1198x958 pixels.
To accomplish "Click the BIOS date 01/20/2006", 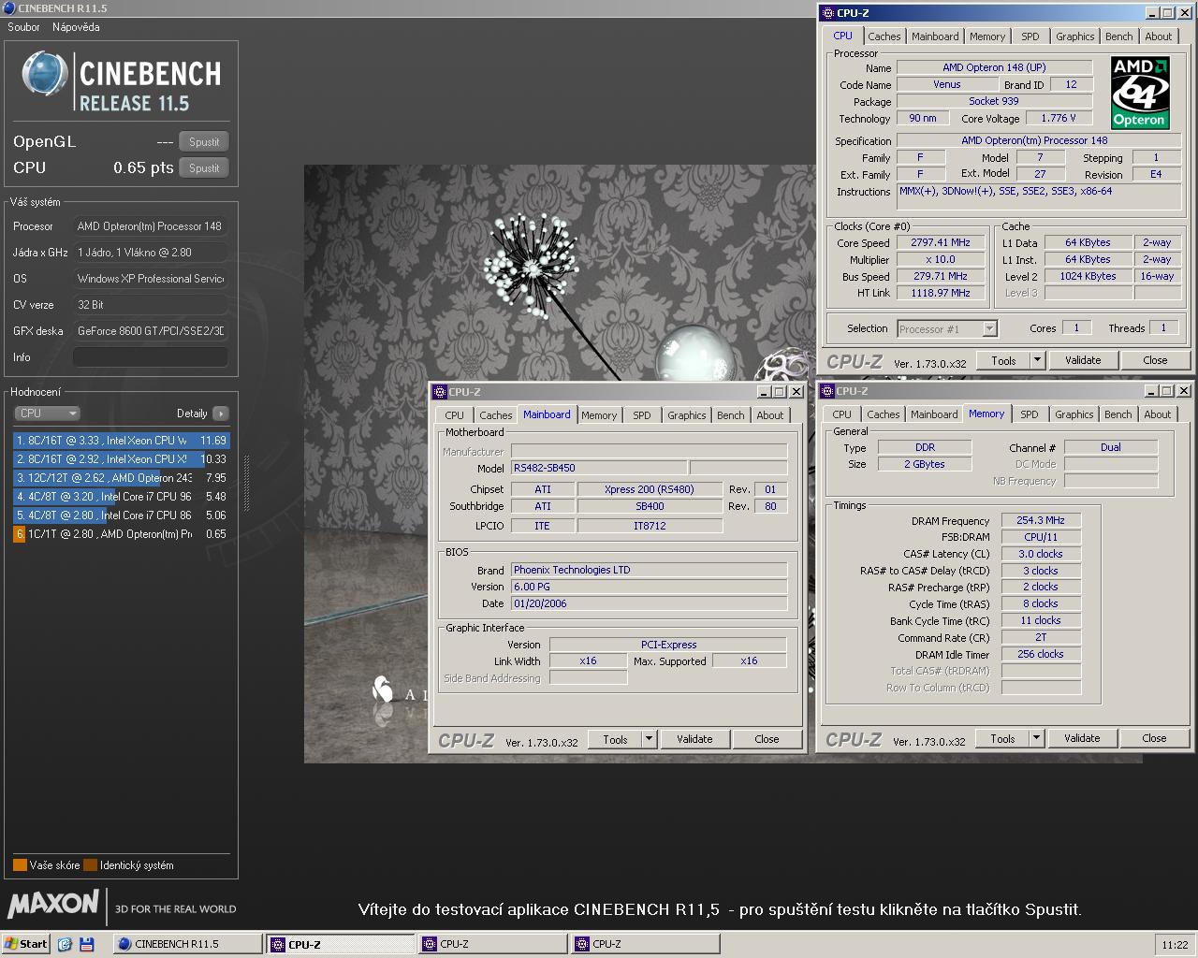I will 650,603.
